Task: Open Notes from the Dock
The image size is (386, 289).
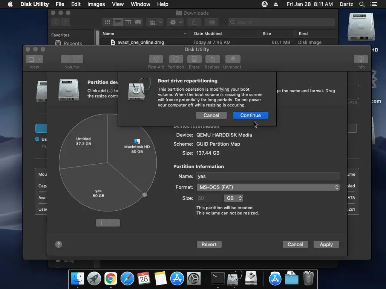Action: tap(161, 278)
